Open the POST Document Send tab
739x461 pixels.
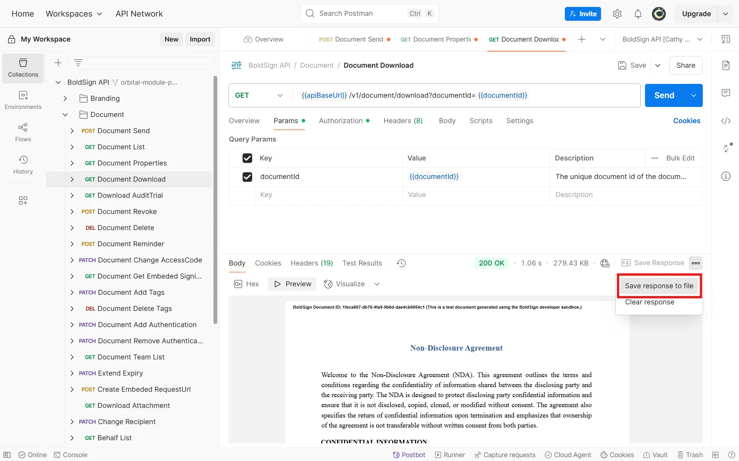(x=354, y=39)
